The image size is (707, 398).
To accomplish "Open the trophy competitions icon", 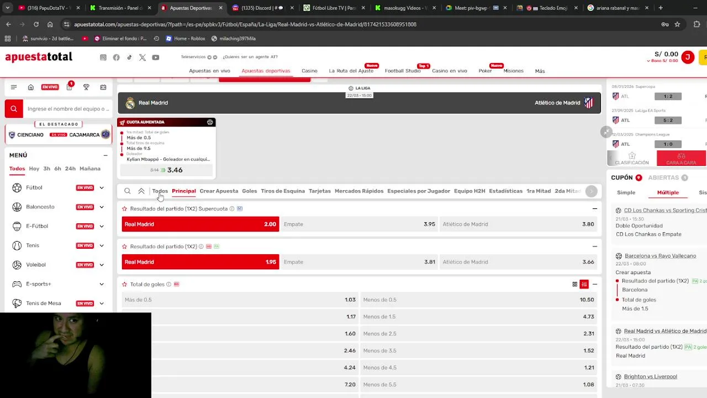I will (86, 87).
